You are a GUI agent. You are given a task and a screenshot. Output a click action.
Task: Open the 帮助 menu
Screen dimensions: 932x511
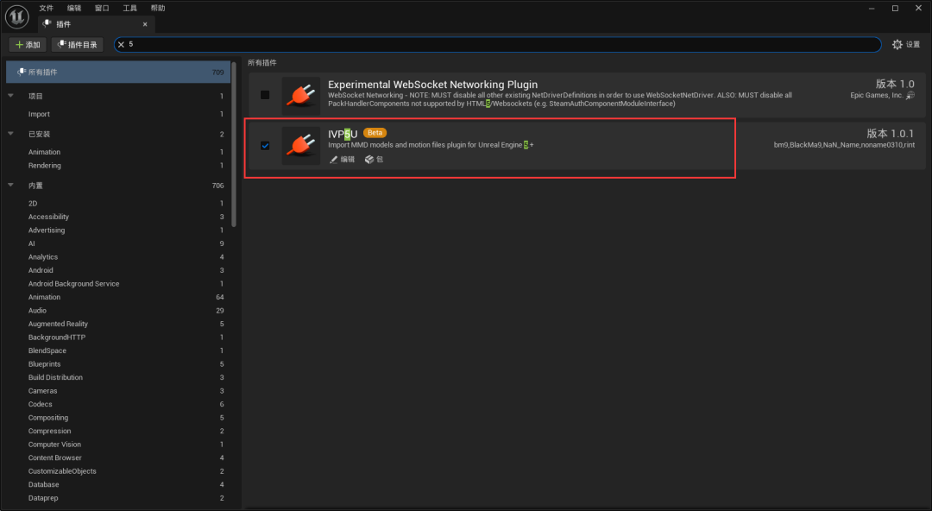pyautogui.click(x=158, y=8)
